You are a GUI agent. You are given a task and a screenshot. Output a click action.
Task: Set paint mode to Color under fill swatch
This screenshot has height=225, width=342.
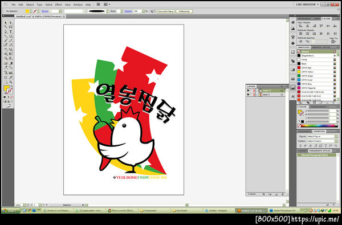point(5,97)
